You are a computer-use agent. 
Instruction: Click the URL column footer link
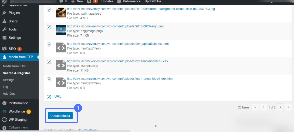pyautogui.click(x=58, y=97)
